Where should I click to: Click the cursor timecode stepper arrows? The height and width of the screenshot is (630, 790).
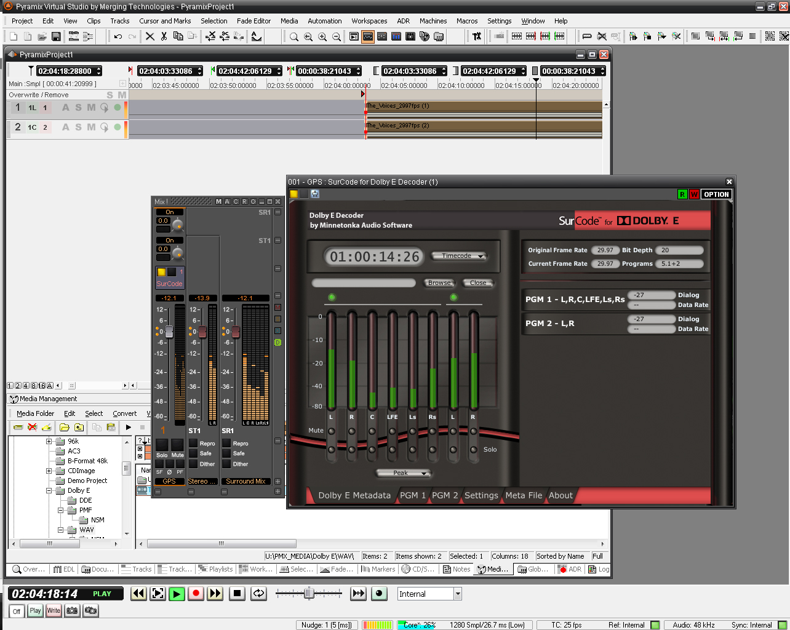pyautogui.click(x=98, y=71)
